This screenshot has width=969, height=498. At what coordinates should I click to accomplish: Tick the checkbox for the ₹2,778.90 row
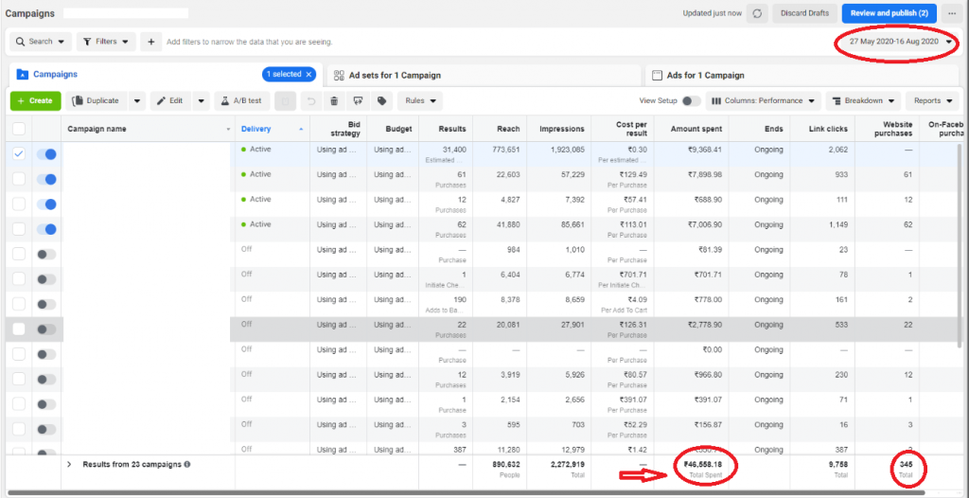click(x=19, y=329)
